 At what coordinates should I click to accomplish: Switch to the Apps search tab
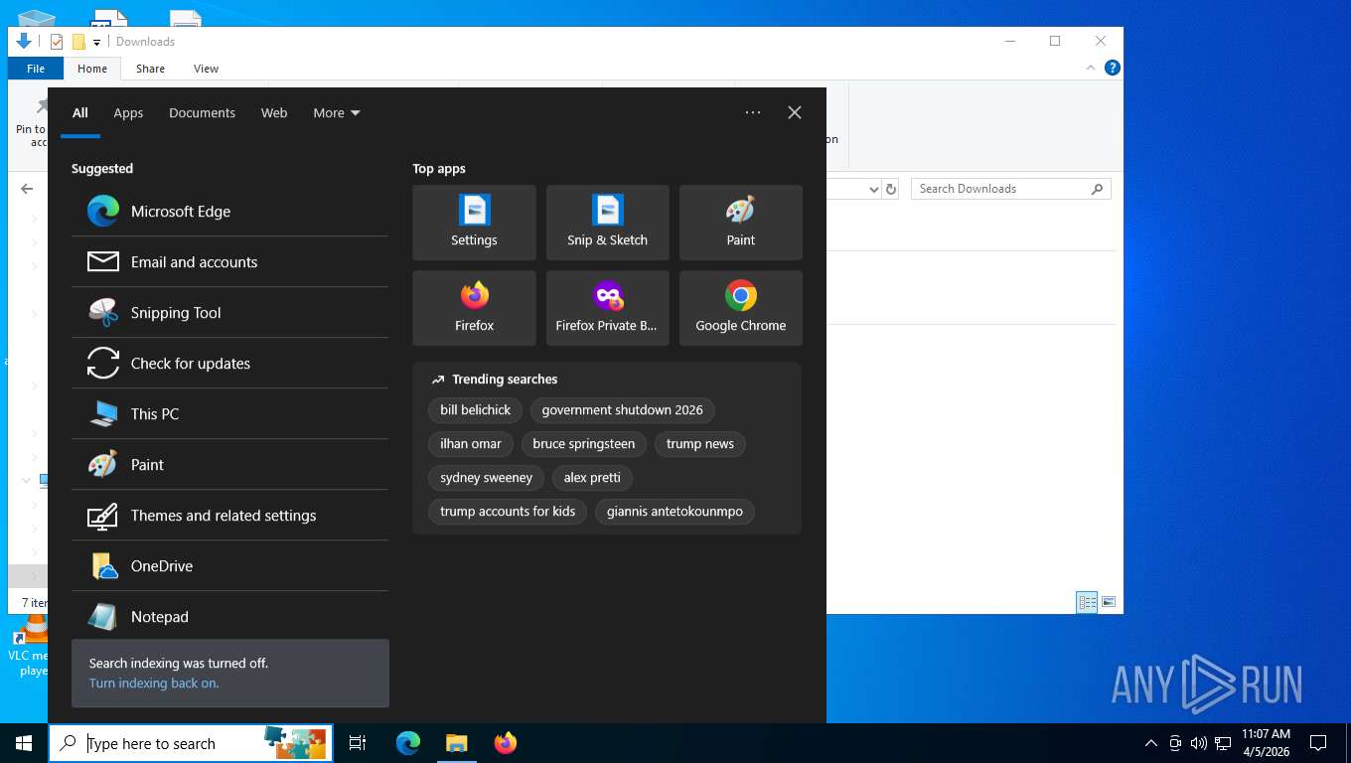pos(128,112)
